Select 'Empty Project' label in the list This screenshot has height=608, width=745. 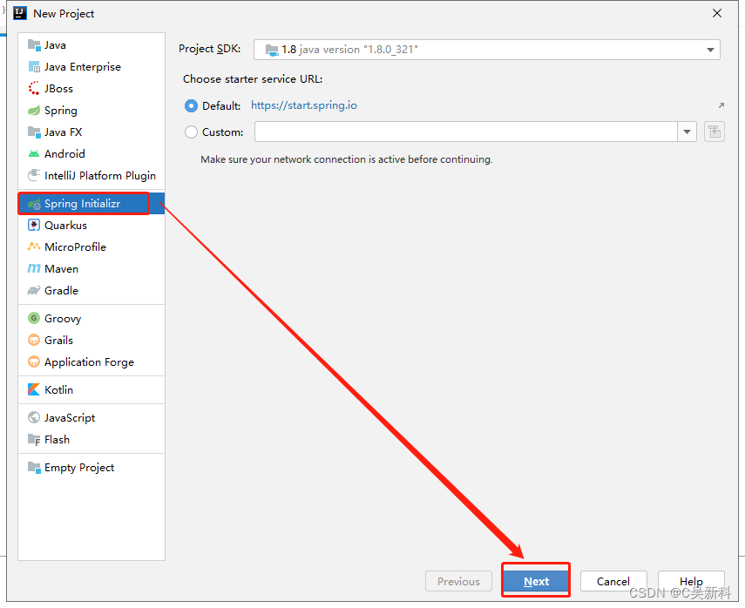point(79,468)
